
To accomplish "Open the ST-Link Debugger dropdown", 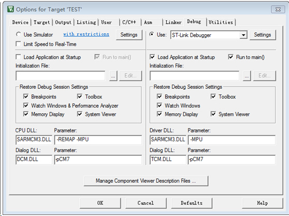I will 243,35.
